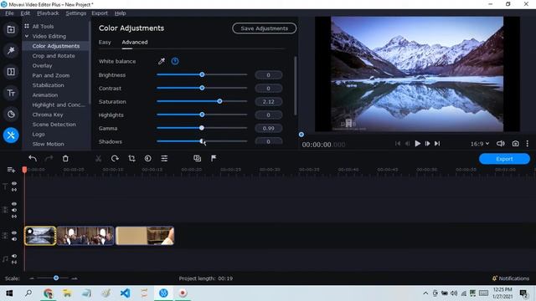Mute the overlay track audio
This screenshot has width=536, height=301.
tap(14, 210)
